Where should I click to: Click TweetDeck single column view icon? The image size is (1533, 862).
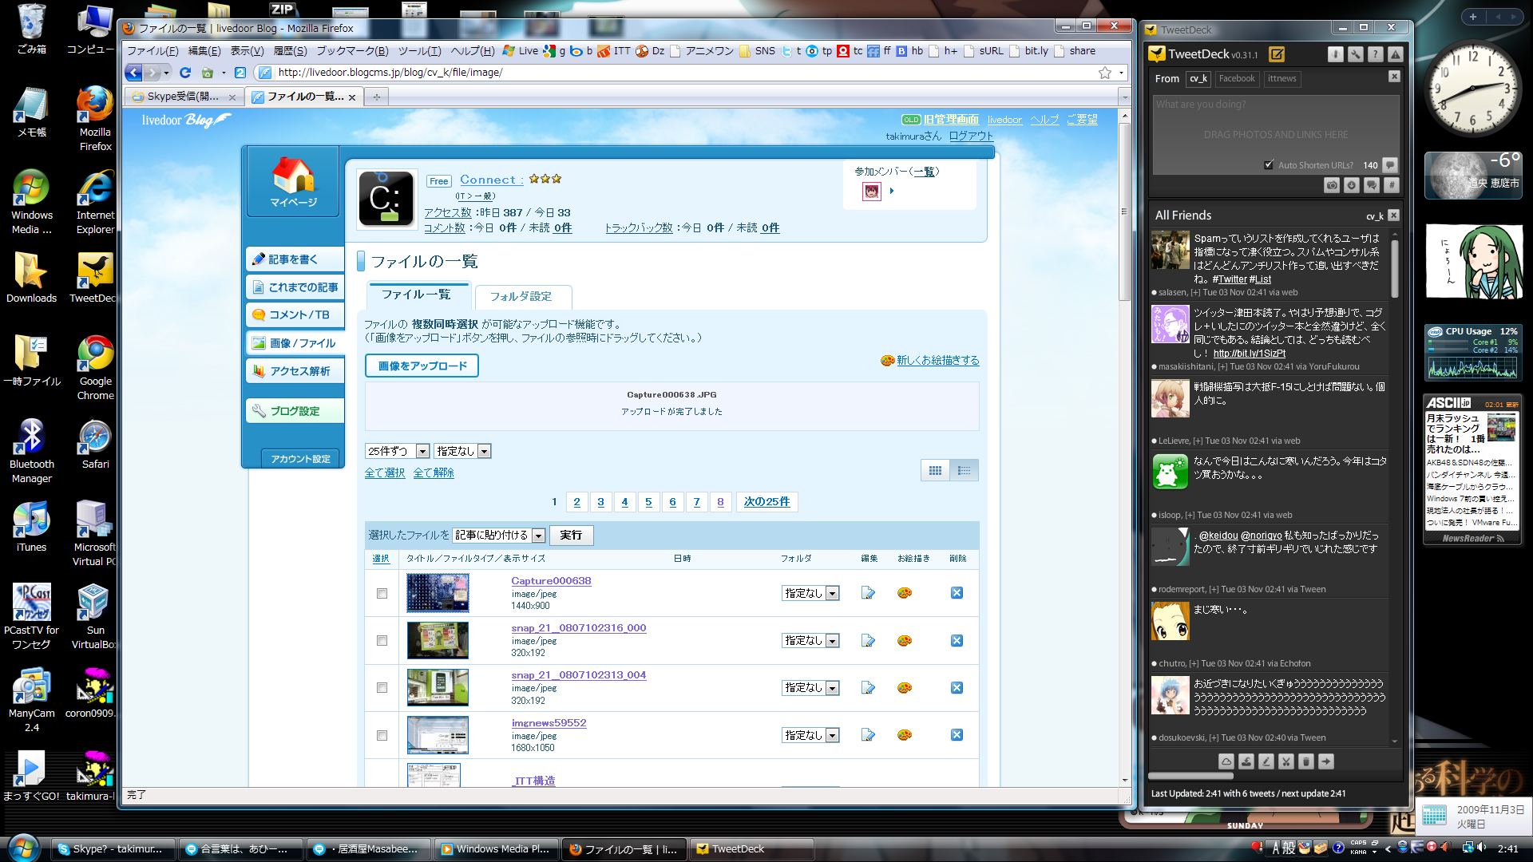[x=1335, y=54]
